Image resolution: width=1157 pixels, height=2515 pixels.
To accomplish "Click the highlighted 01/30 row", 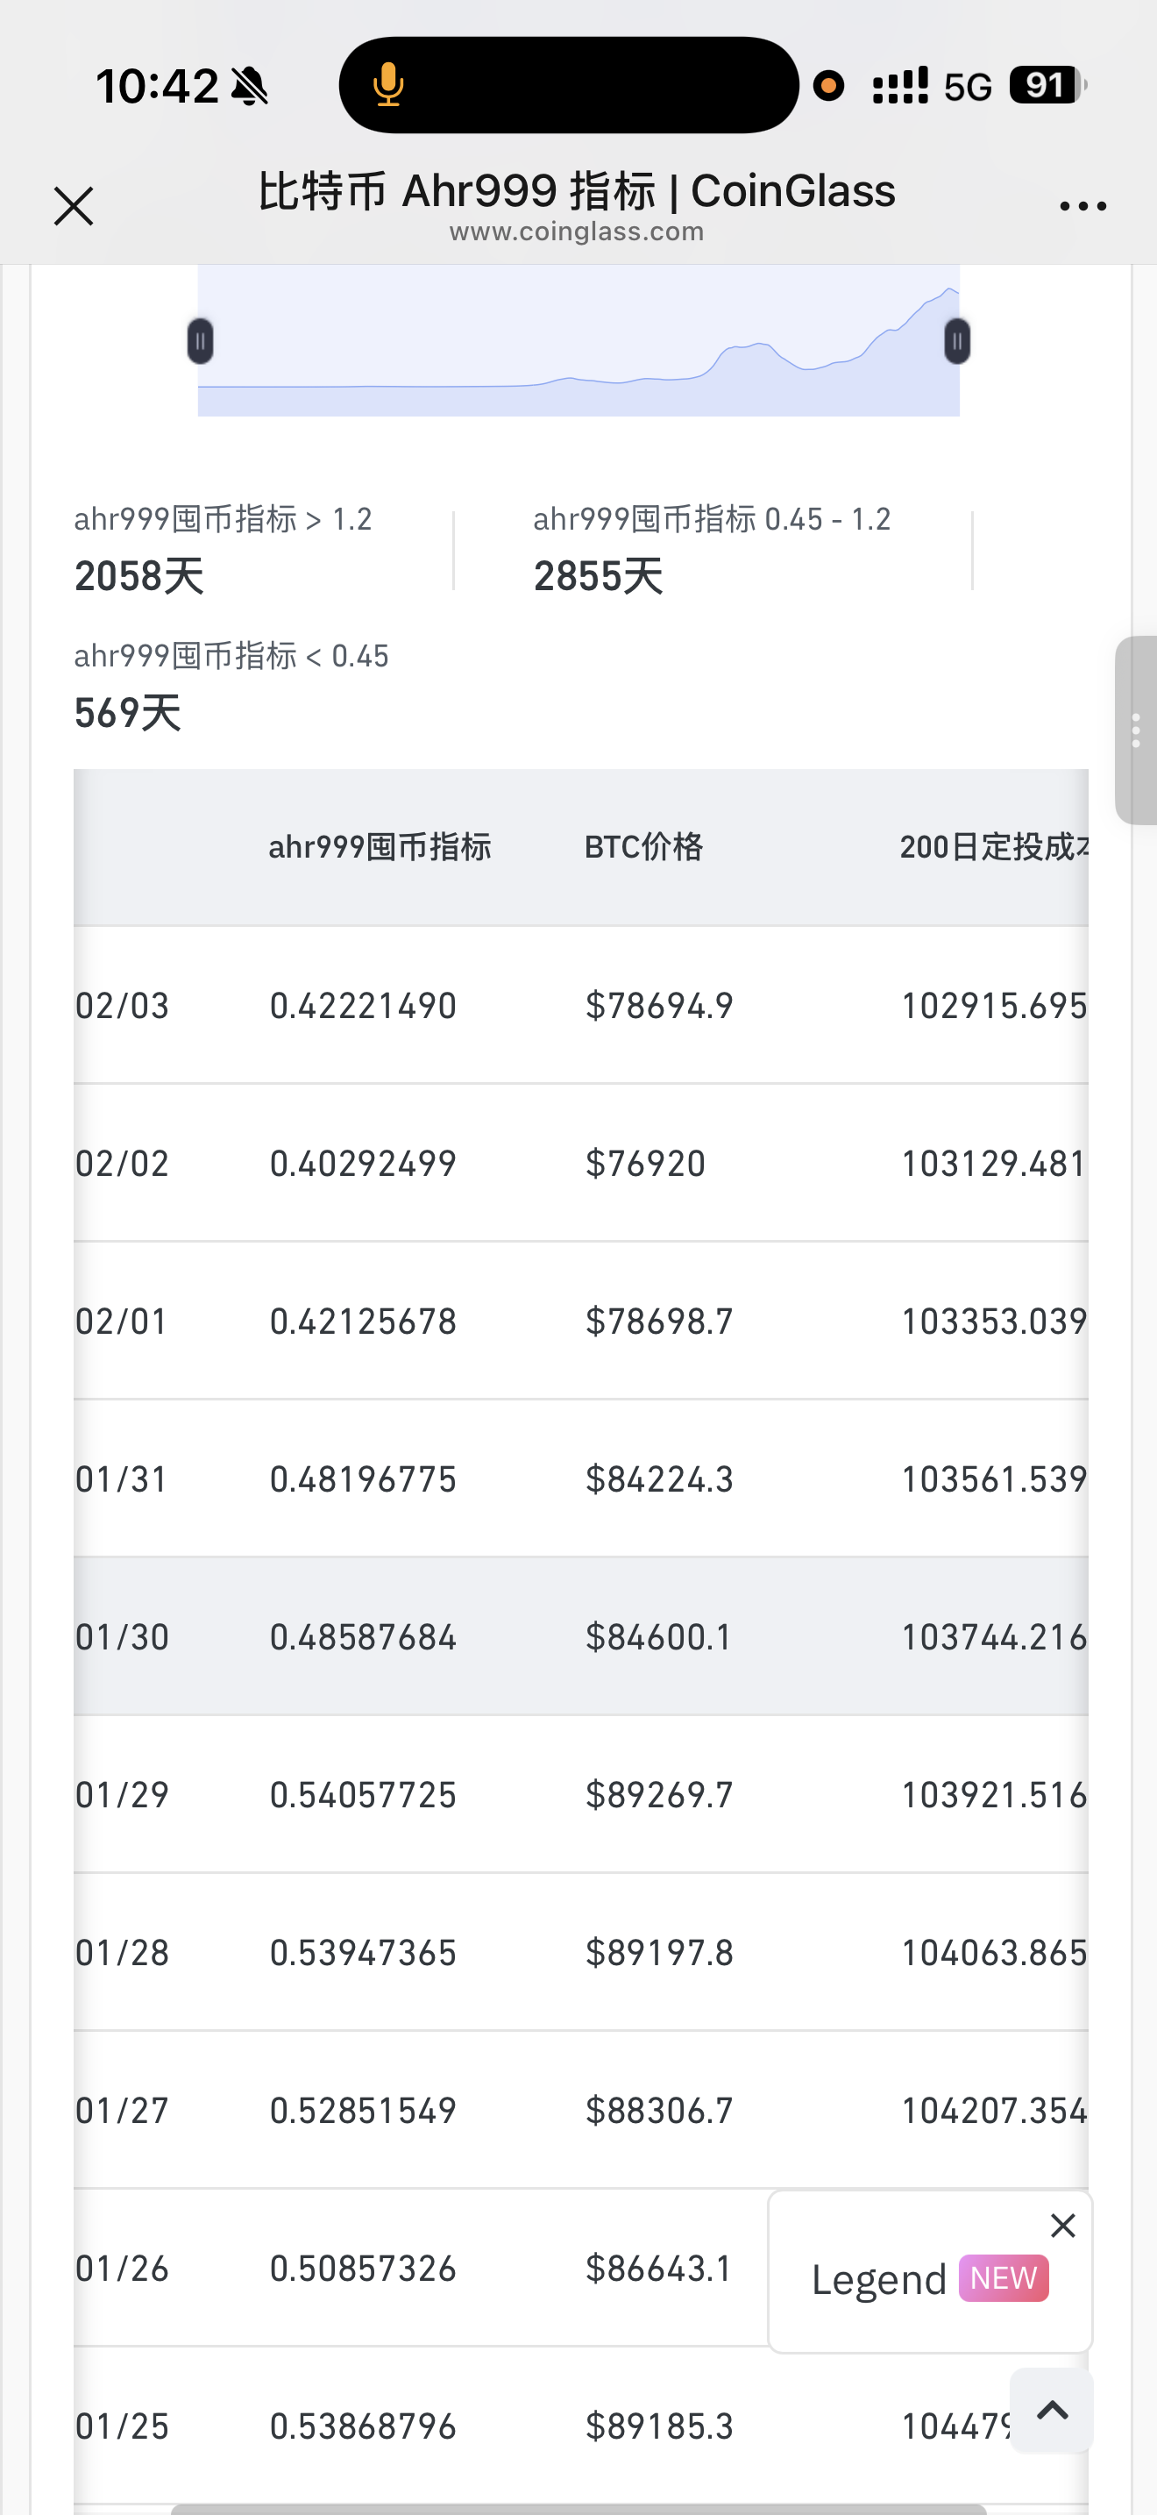I will pos(579,1636).
